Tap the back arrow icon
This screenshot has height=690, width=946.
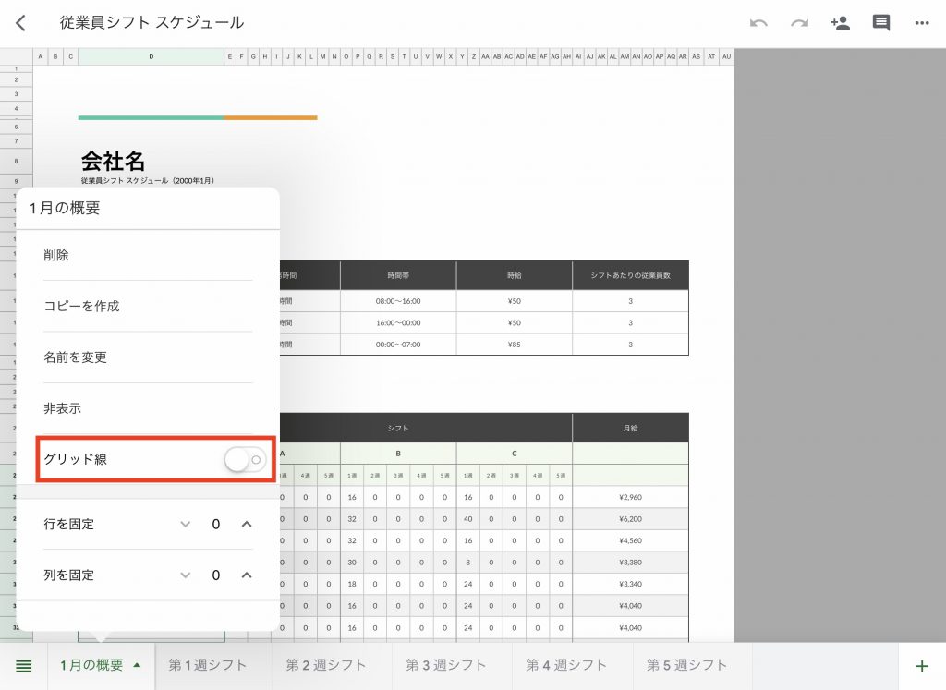pos(20,23)
